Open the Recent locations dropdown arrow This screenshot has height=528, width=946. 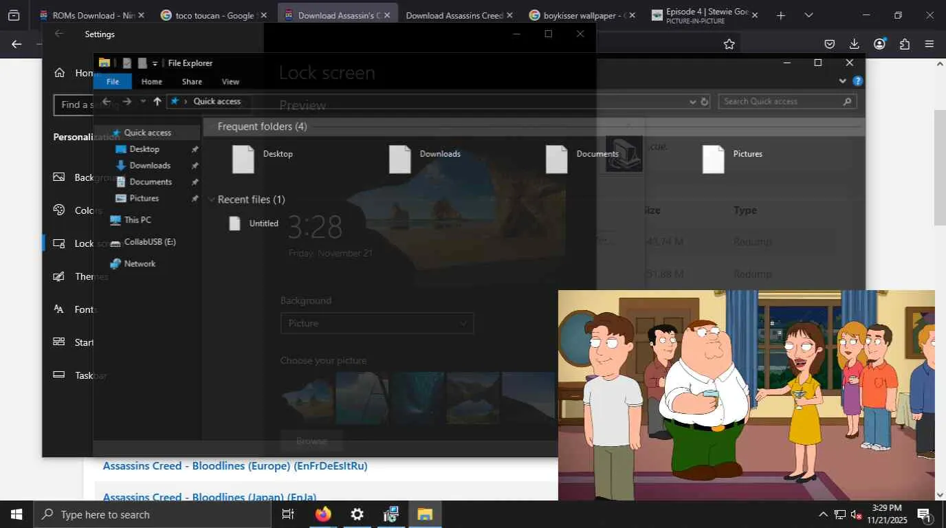(143, 102)
